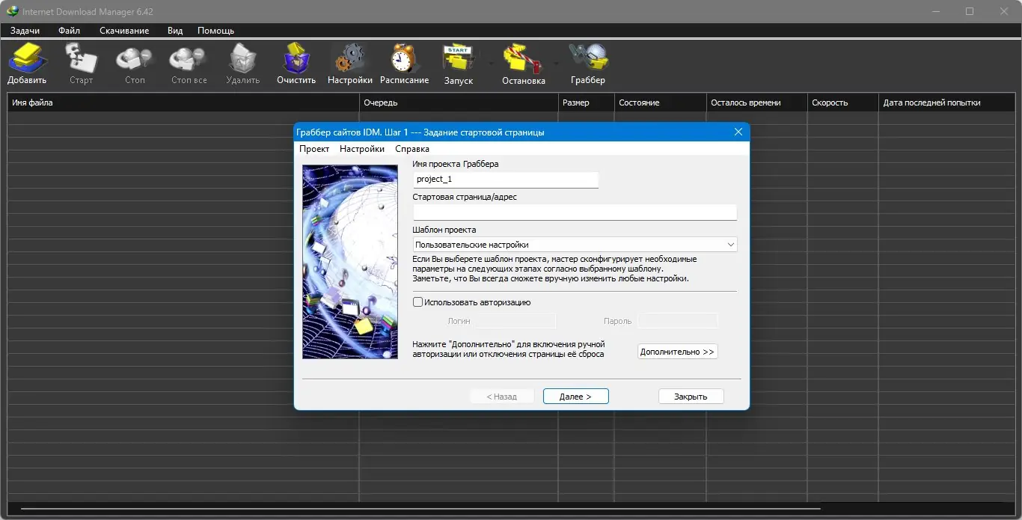
Task: Click the Остановка scissors icon
Action: pyautogui.click(x=524, y=62)
